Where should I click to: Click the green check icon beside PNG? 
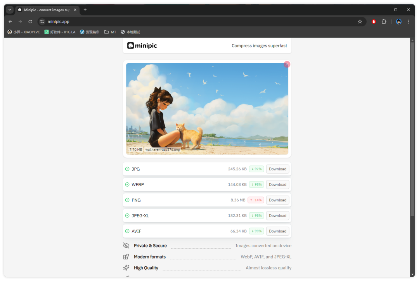[127, 200]
